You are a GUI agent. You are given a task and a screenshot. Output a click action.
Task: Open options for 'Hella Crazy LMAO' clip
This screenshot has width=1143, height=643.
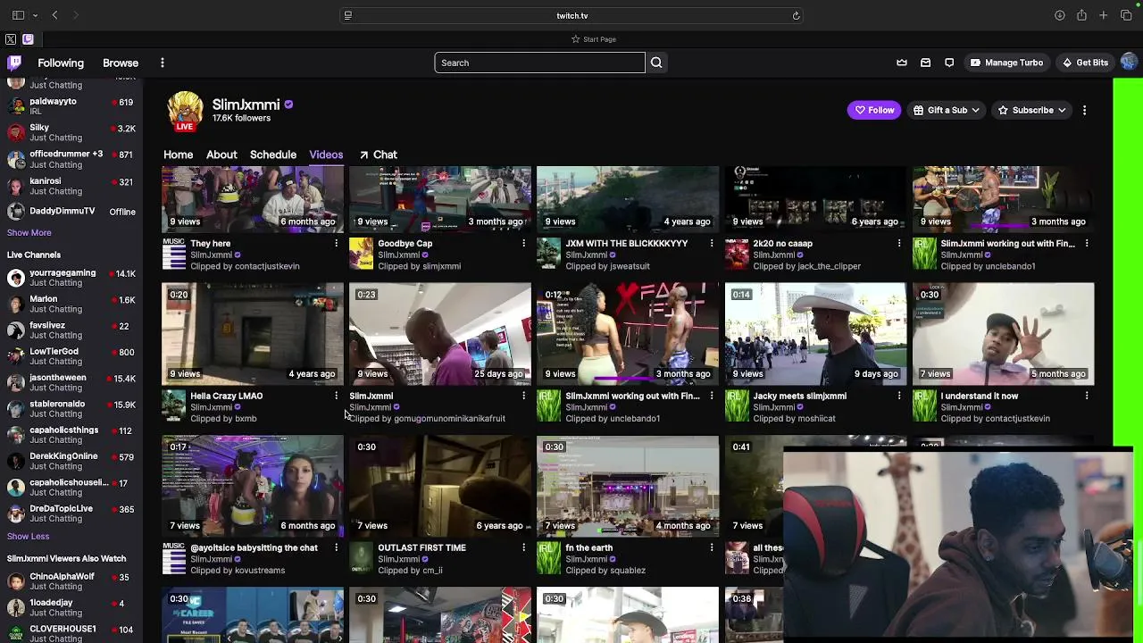(337, 396)
